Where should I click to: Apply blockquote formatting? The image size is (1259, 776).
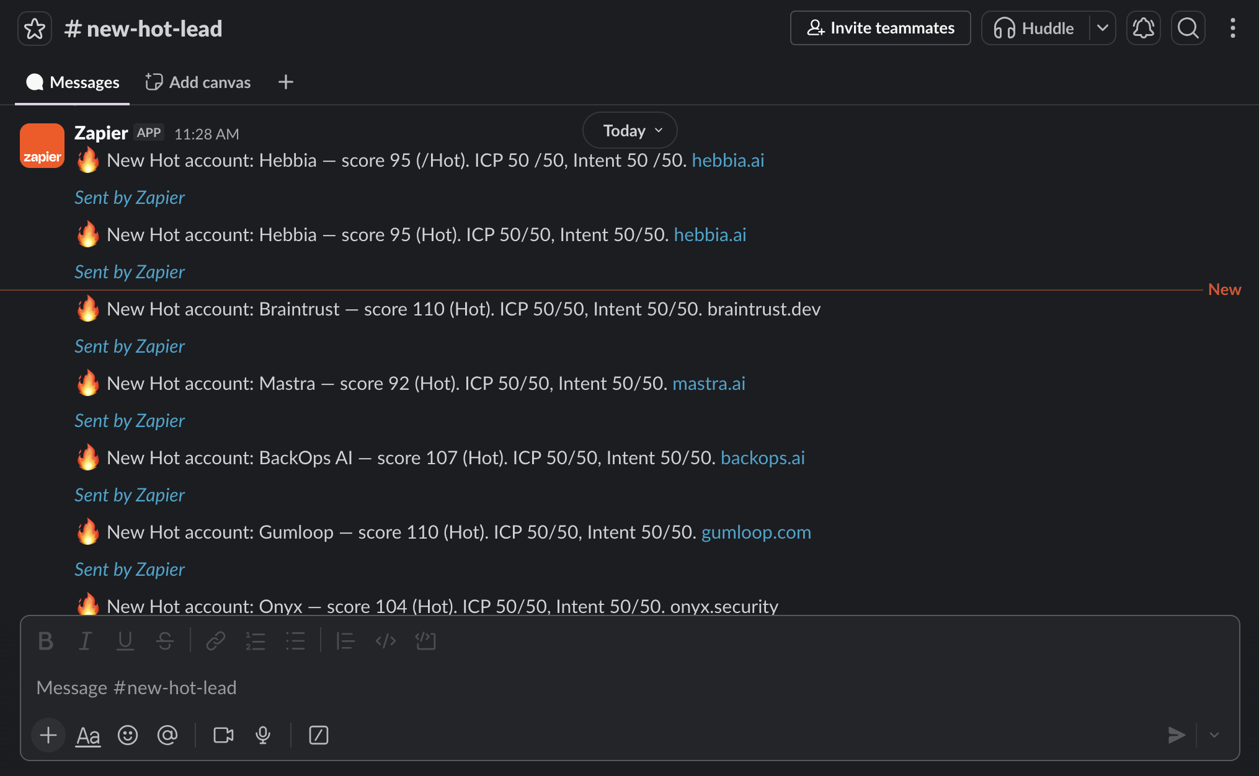[345, 641]
